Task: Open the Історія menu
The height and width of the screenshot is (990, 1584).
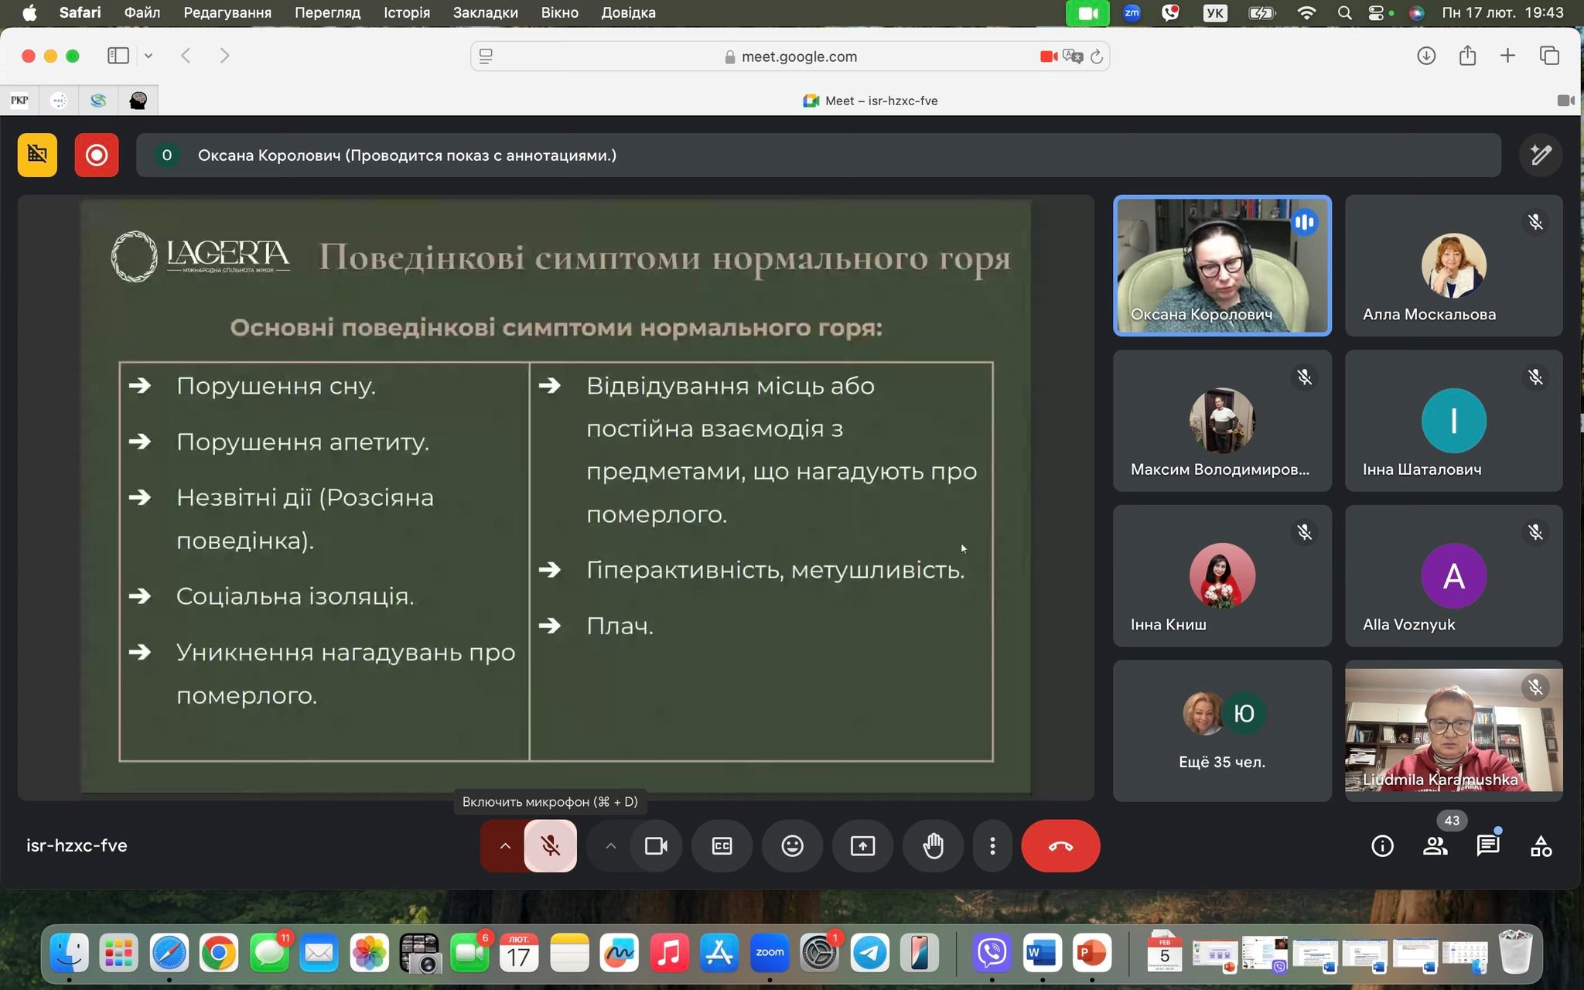Action: [407, 12]
